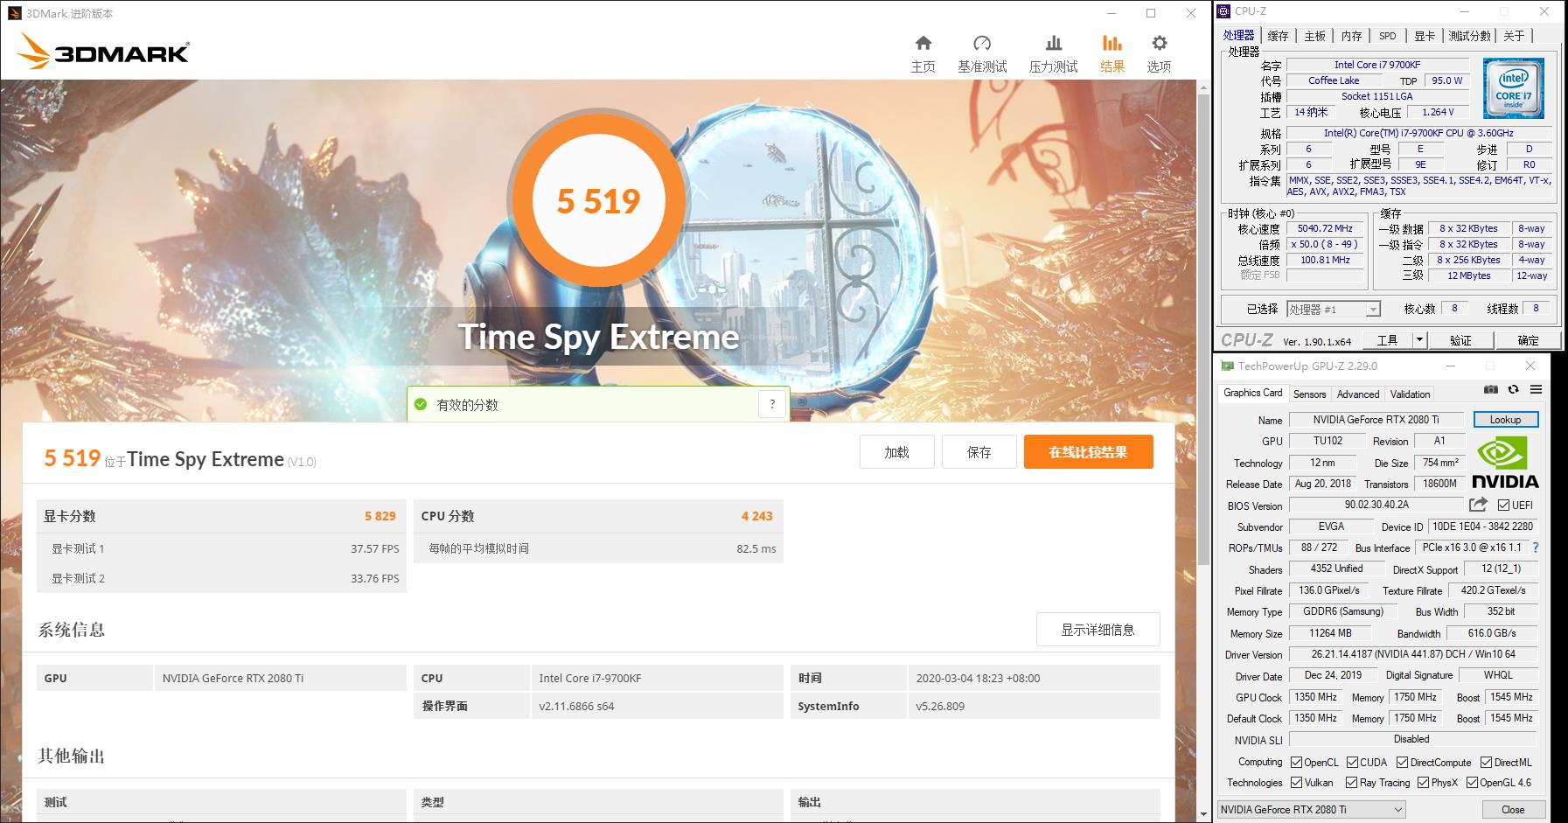
Task: Minimize the CPU-Z window
Action: pos(1465,11)
